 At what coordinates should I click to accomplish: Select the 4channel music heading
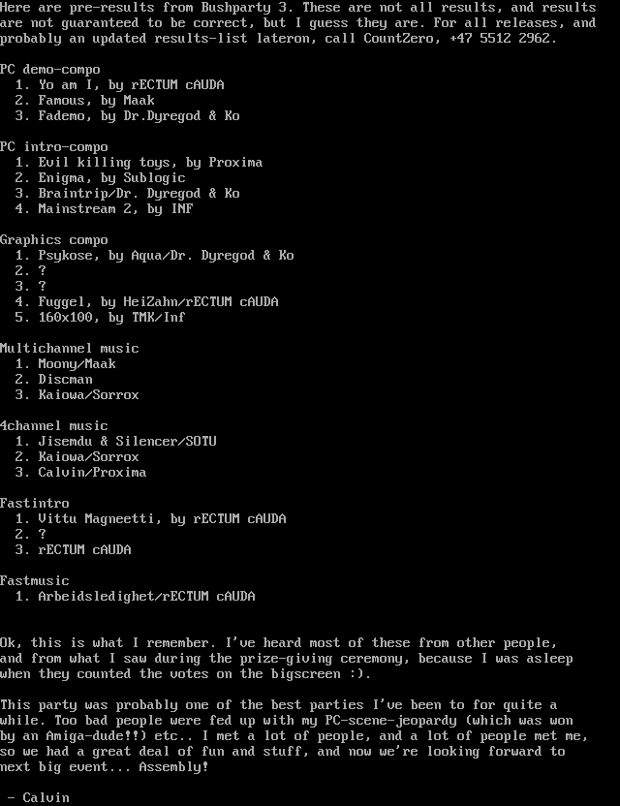click(54, 425)
